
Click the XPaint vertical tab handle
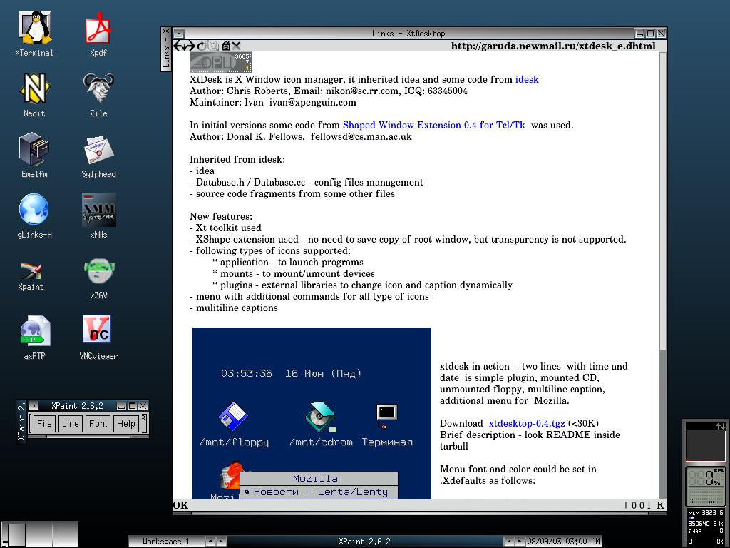21,421
